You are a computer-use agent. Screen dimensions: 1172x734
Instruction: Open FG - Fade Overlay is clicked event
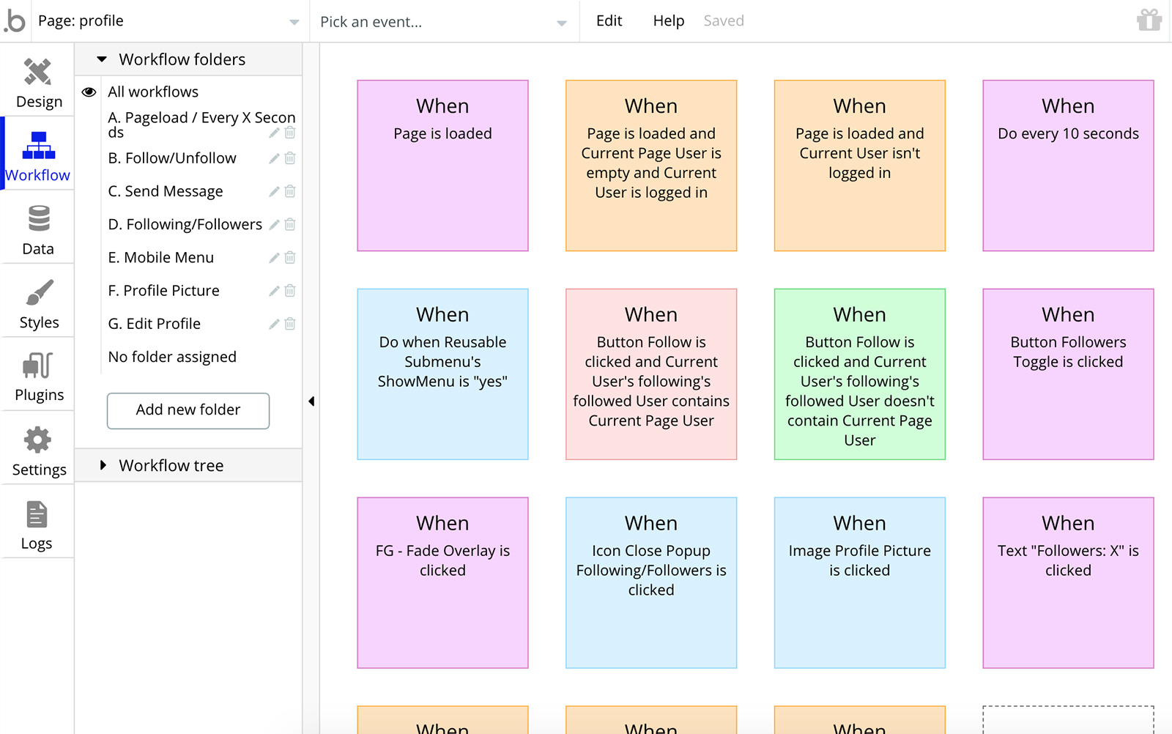pyautogui.click(x=442, y=583)
